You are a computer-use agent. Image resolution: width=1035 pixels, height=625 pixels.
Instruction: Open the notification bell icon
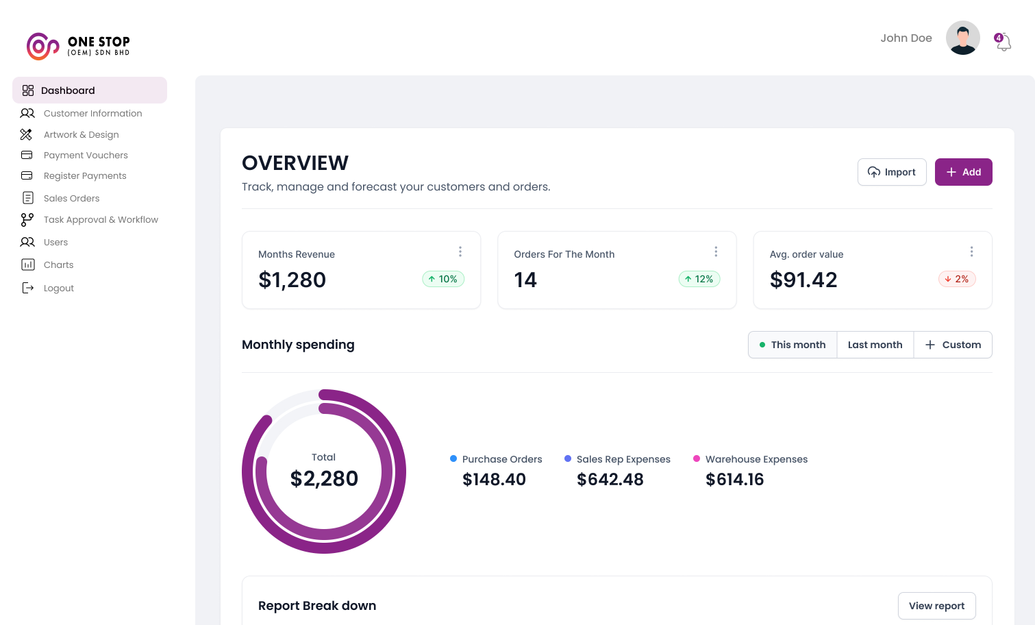pos(1003,42)
